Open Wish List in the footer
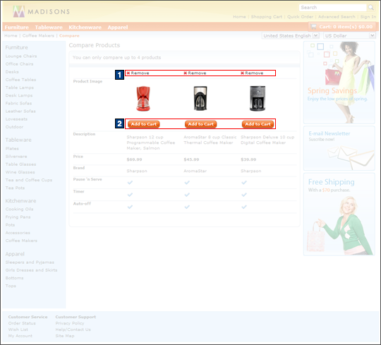Image resolution: width=381 pixels, height=345 pixels. pyautogui.click(x=18, y=329)
